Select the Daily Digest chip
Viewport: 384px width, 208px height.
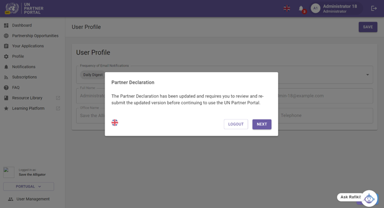tap(93, 75)
